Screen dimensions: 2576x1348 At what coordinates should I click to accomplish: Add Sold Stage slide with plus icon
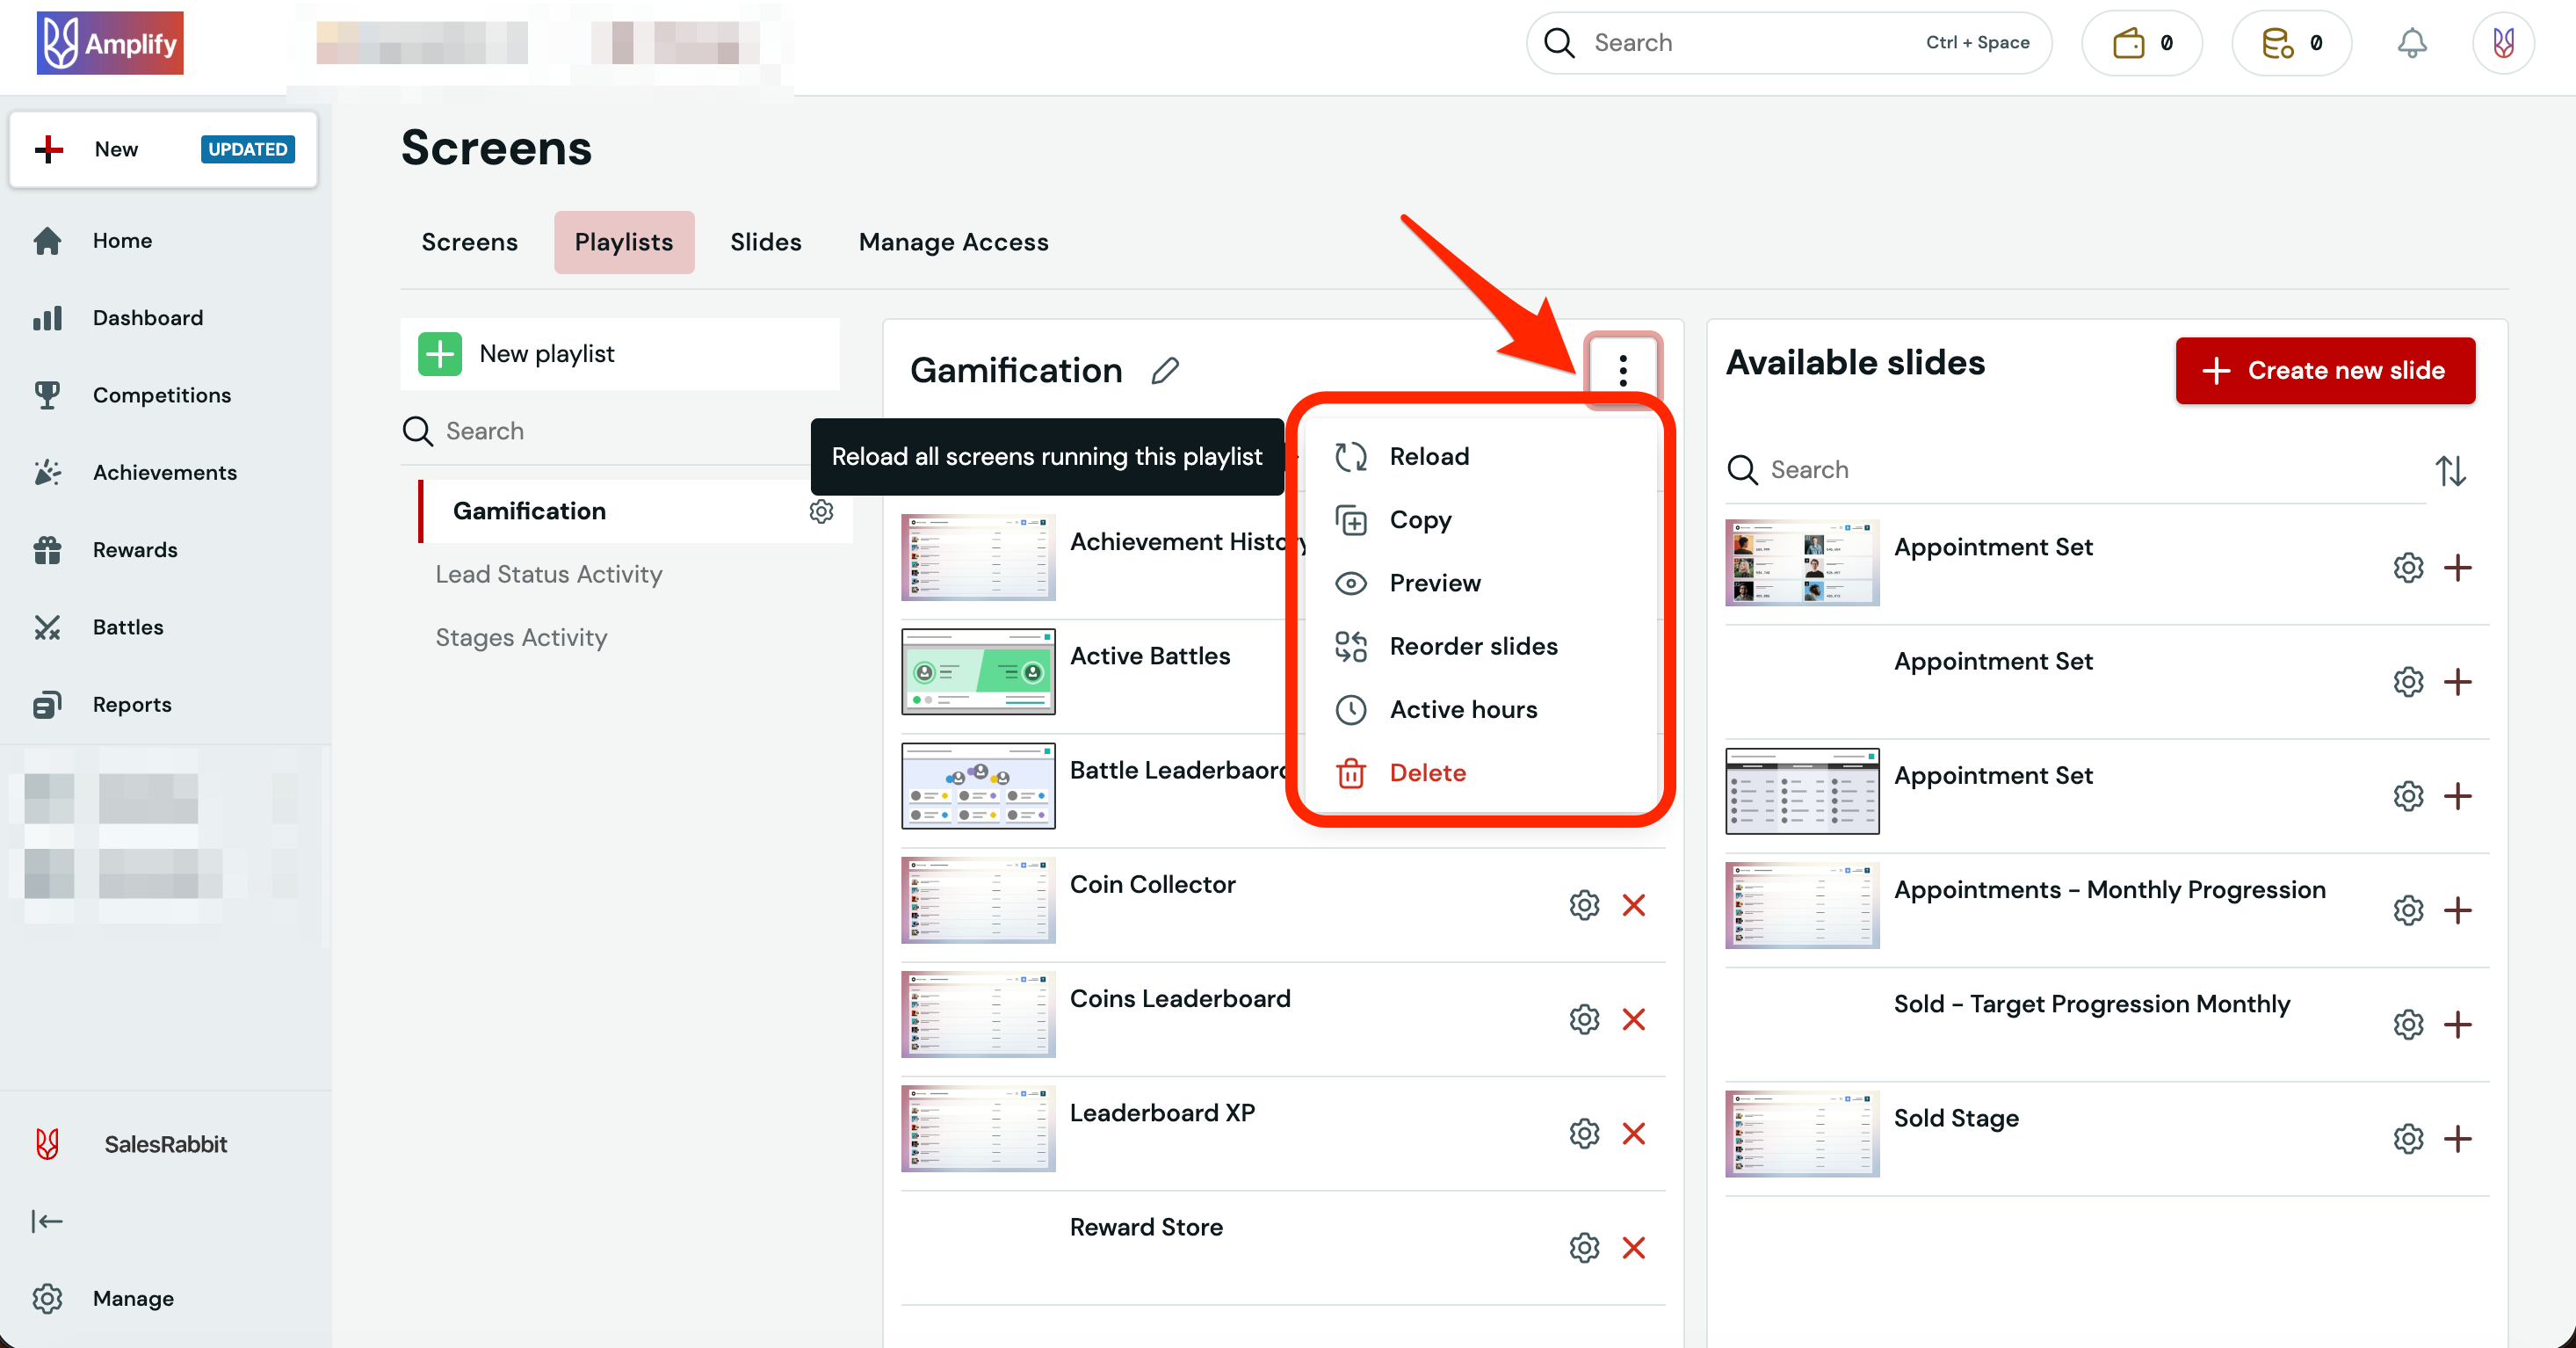click(x=2457, y=1138)
